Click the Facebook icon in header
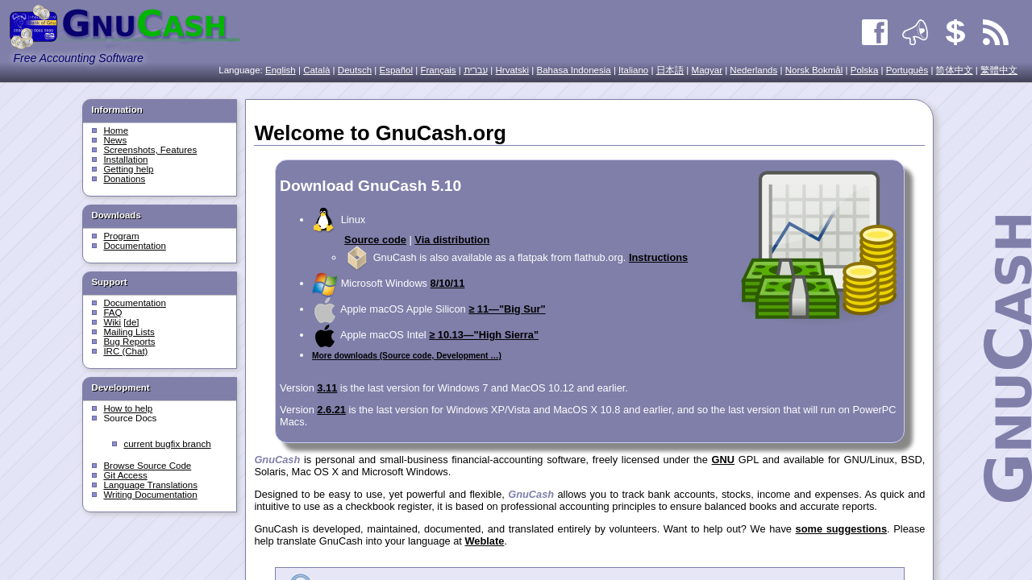 875,32
